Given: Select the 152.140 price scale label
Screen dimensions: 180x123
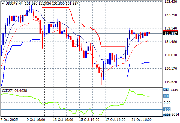Looking at the screenshot, I should (171, 28).
